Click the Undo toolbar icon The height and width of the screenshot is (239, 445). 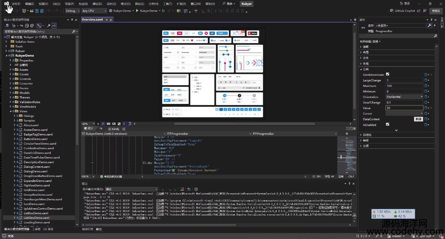[x=49, y=11]
